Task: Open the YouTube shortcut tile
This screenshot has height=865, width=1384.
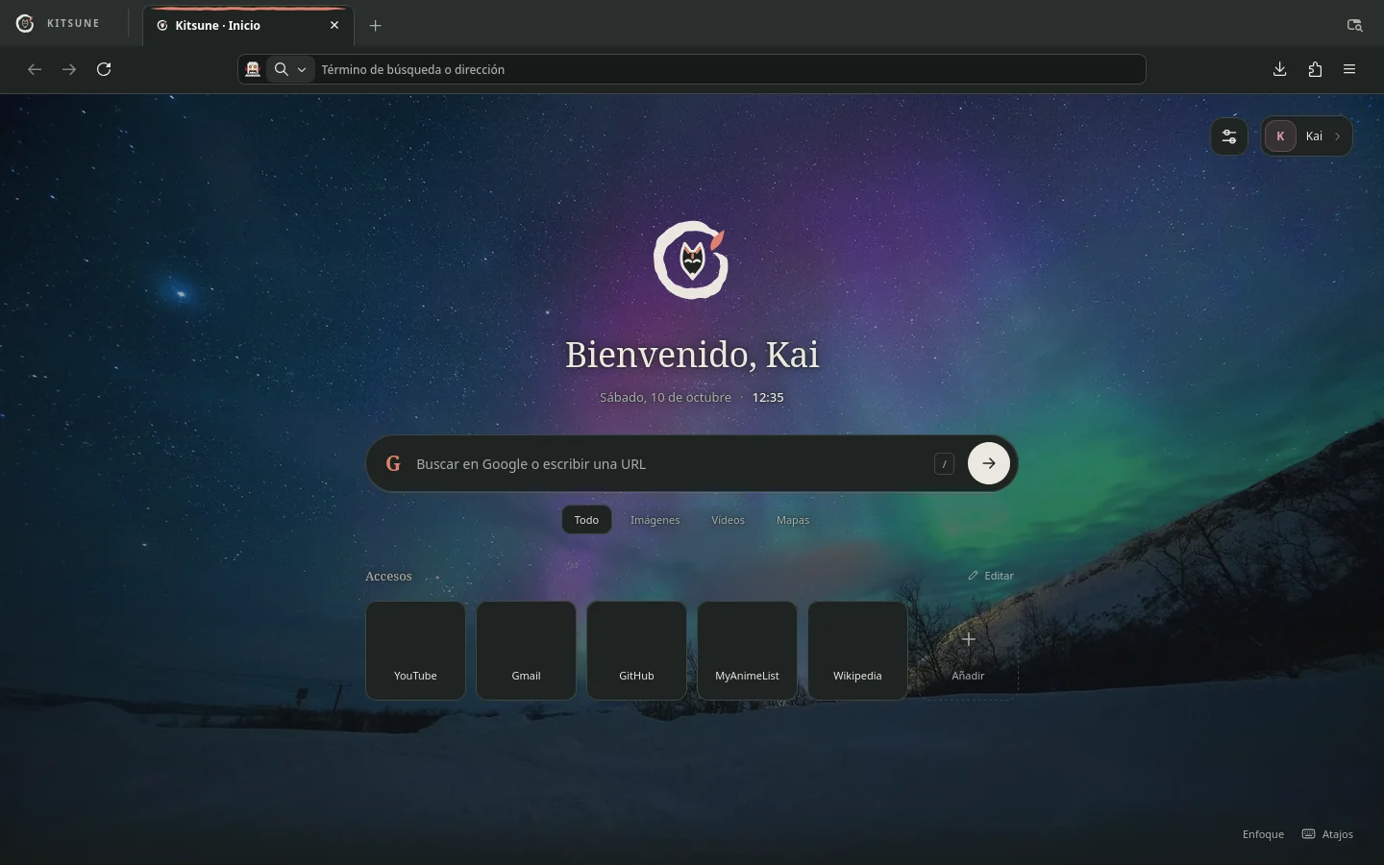Action: [415, 651]
